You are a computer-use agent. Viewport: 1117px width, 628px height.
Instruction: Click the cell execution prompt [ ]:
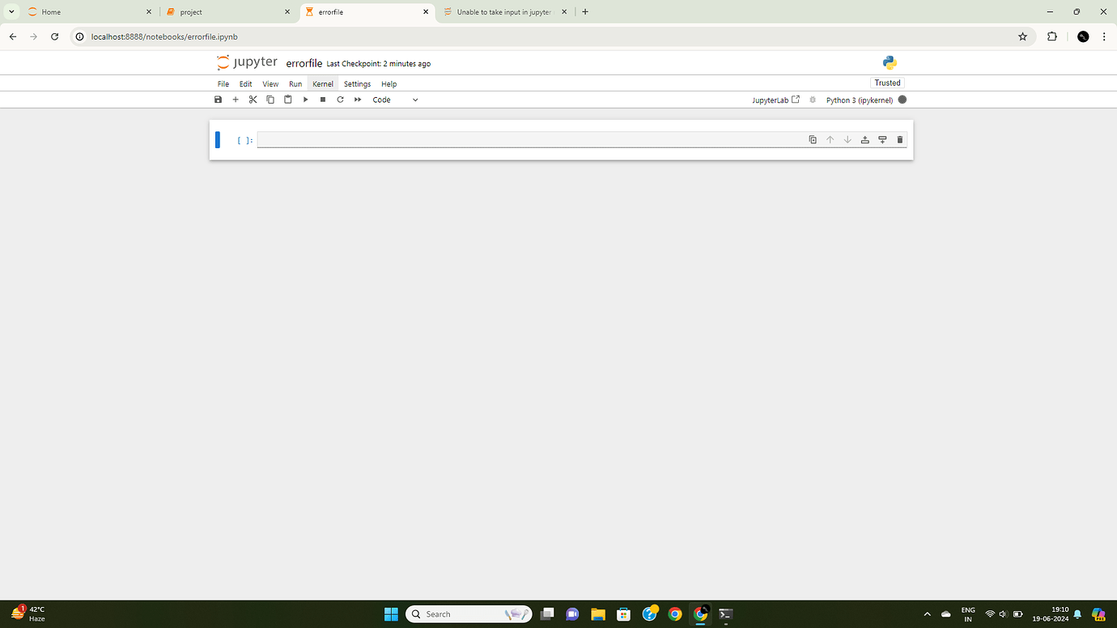[245, 140]
